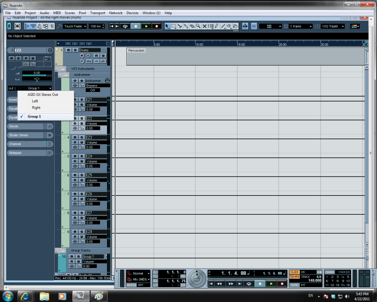The width and height of the screenshot is (377, 302).
Task: Toggle Cycle loop in transport panel
Action: click(x=249, y=284)
